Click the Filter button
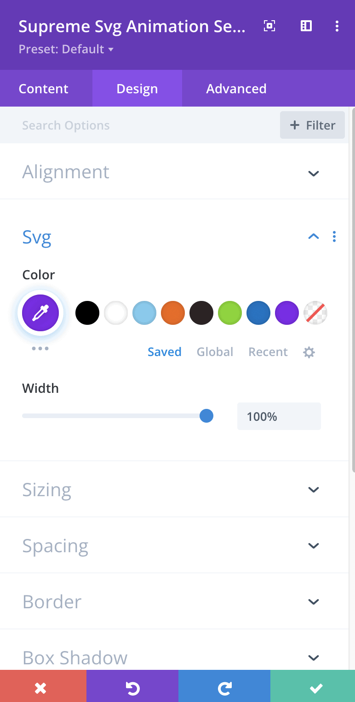This screenshot has height=702, width=355. [312, 125]
